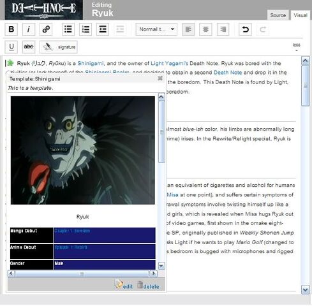Click main editor scrollbar thumb
This screenshot has height=306, width=312.
coord(306,85)
